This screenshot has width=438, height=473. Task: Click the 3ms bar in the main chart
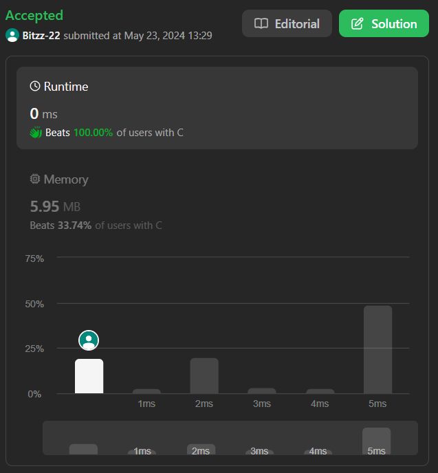click(x=262, y=390)
